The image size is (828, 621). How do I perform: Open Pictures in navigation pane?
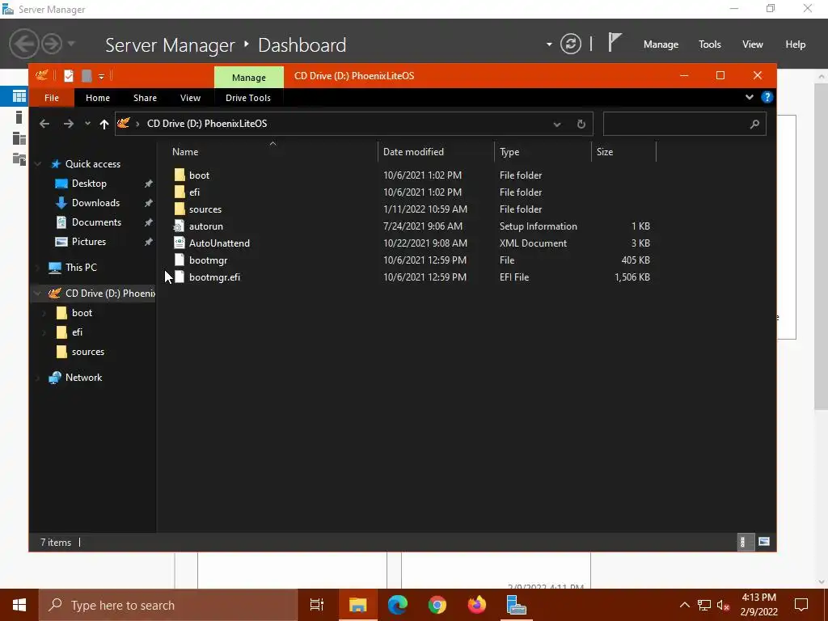89,242
